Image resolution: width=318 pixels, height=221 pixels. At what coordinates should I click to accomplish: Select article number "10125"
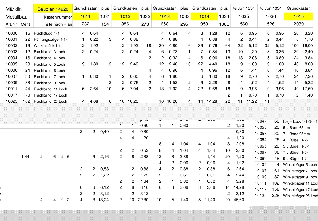pos(261,196)
